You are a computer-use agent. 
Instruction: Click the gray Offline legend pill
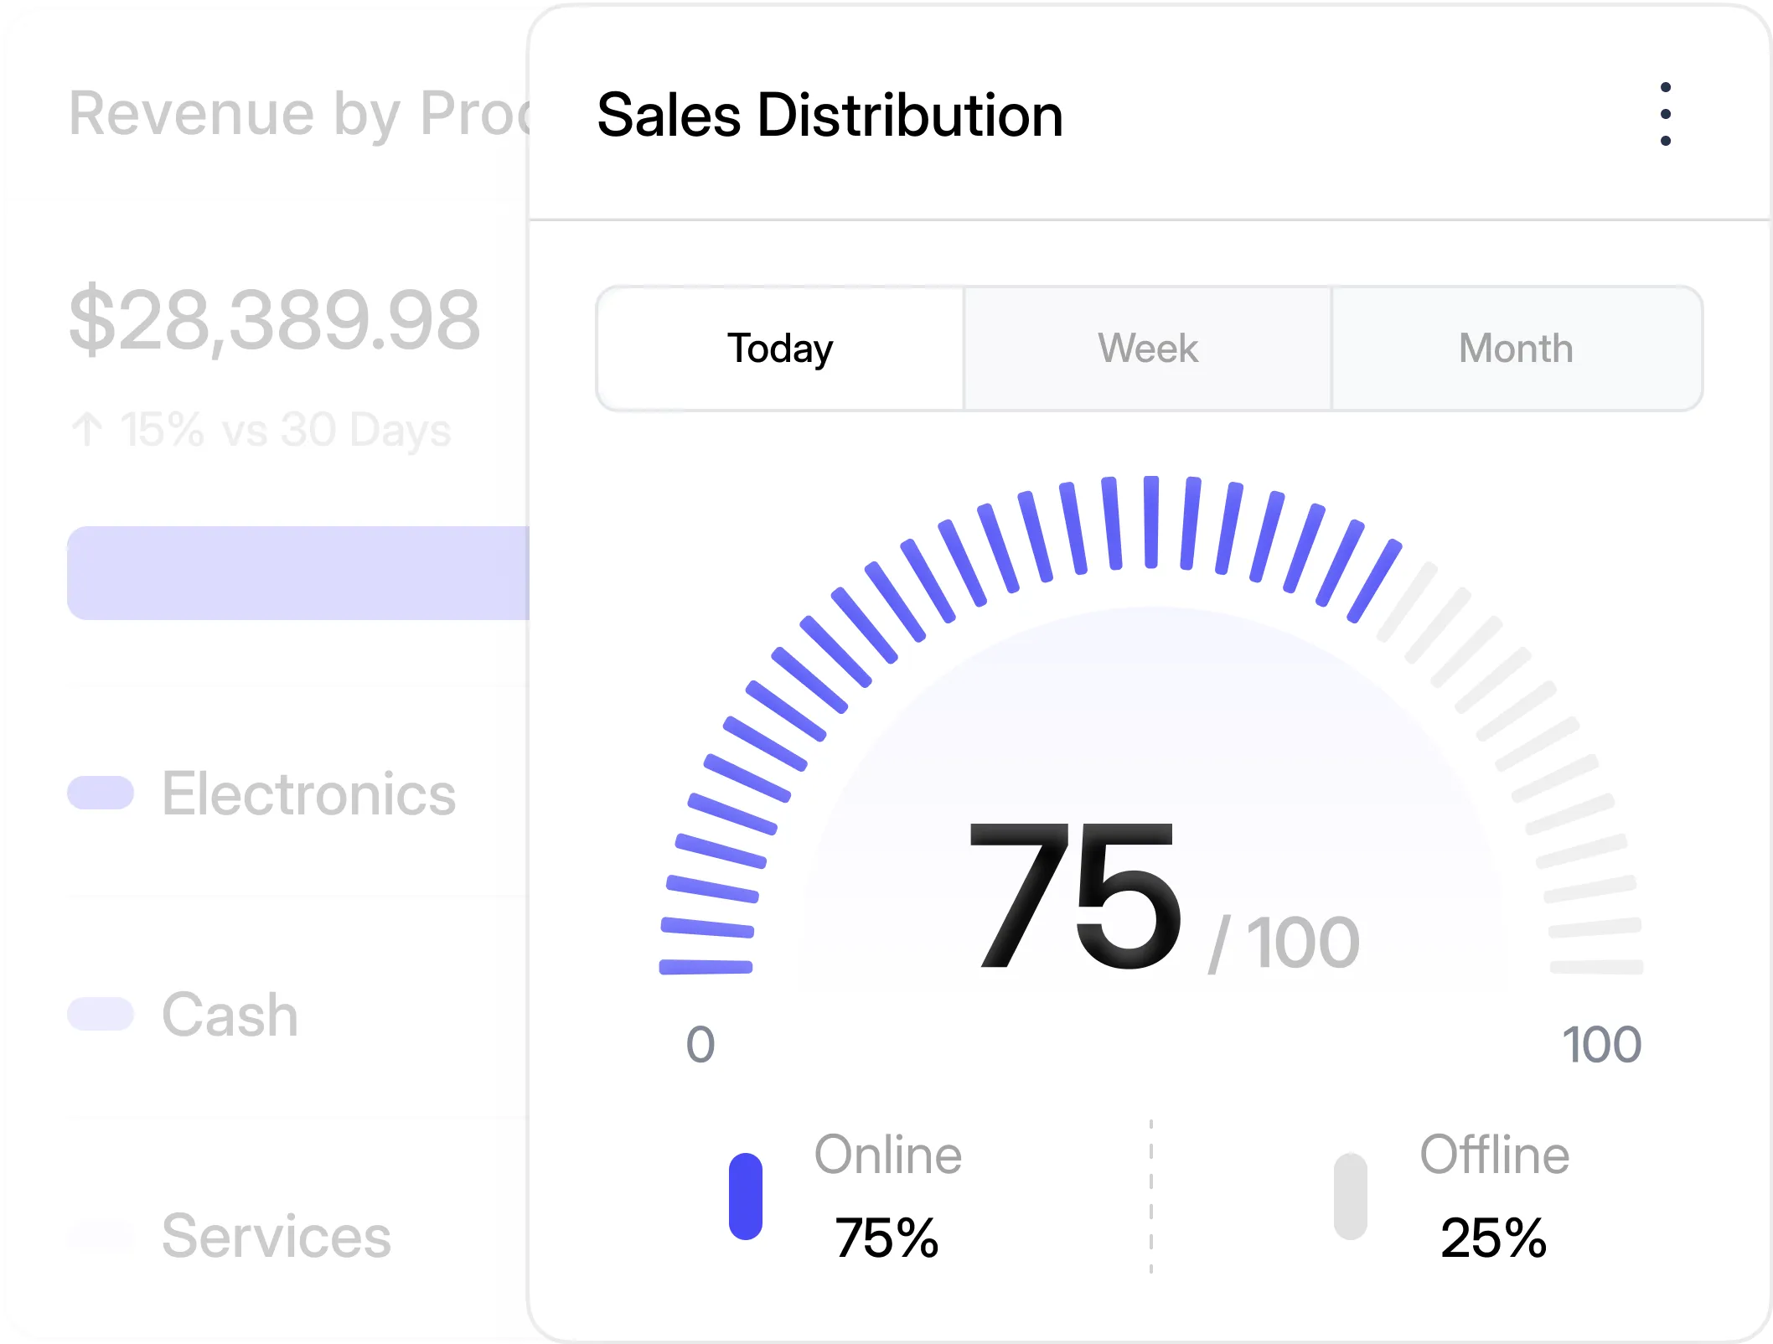(x=1350, y=1196)
